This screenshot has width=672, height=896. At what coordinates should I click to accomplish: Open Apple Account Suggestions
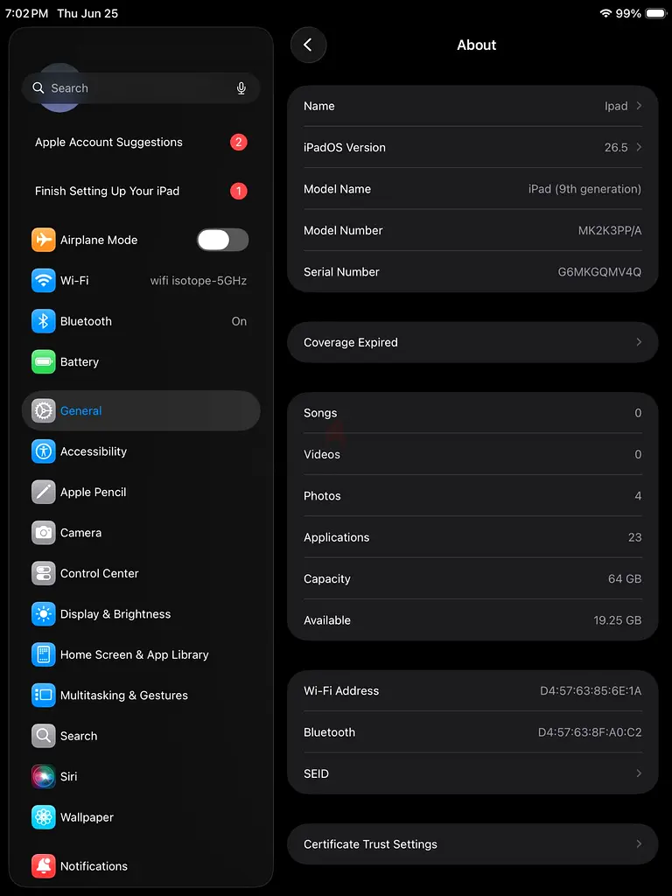pos(141,143)
